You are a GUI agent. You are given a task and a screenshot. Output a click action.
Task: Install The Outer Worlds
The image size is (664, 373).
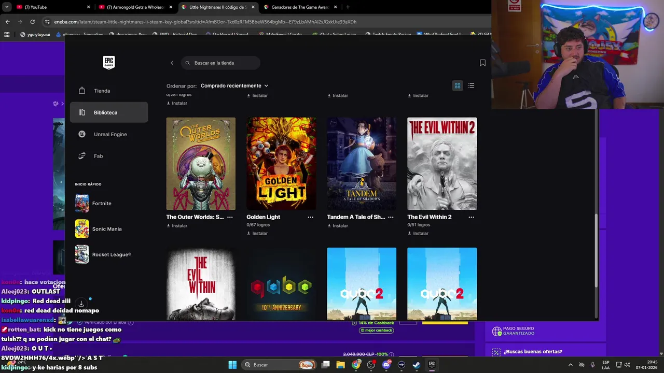(177, 226)
